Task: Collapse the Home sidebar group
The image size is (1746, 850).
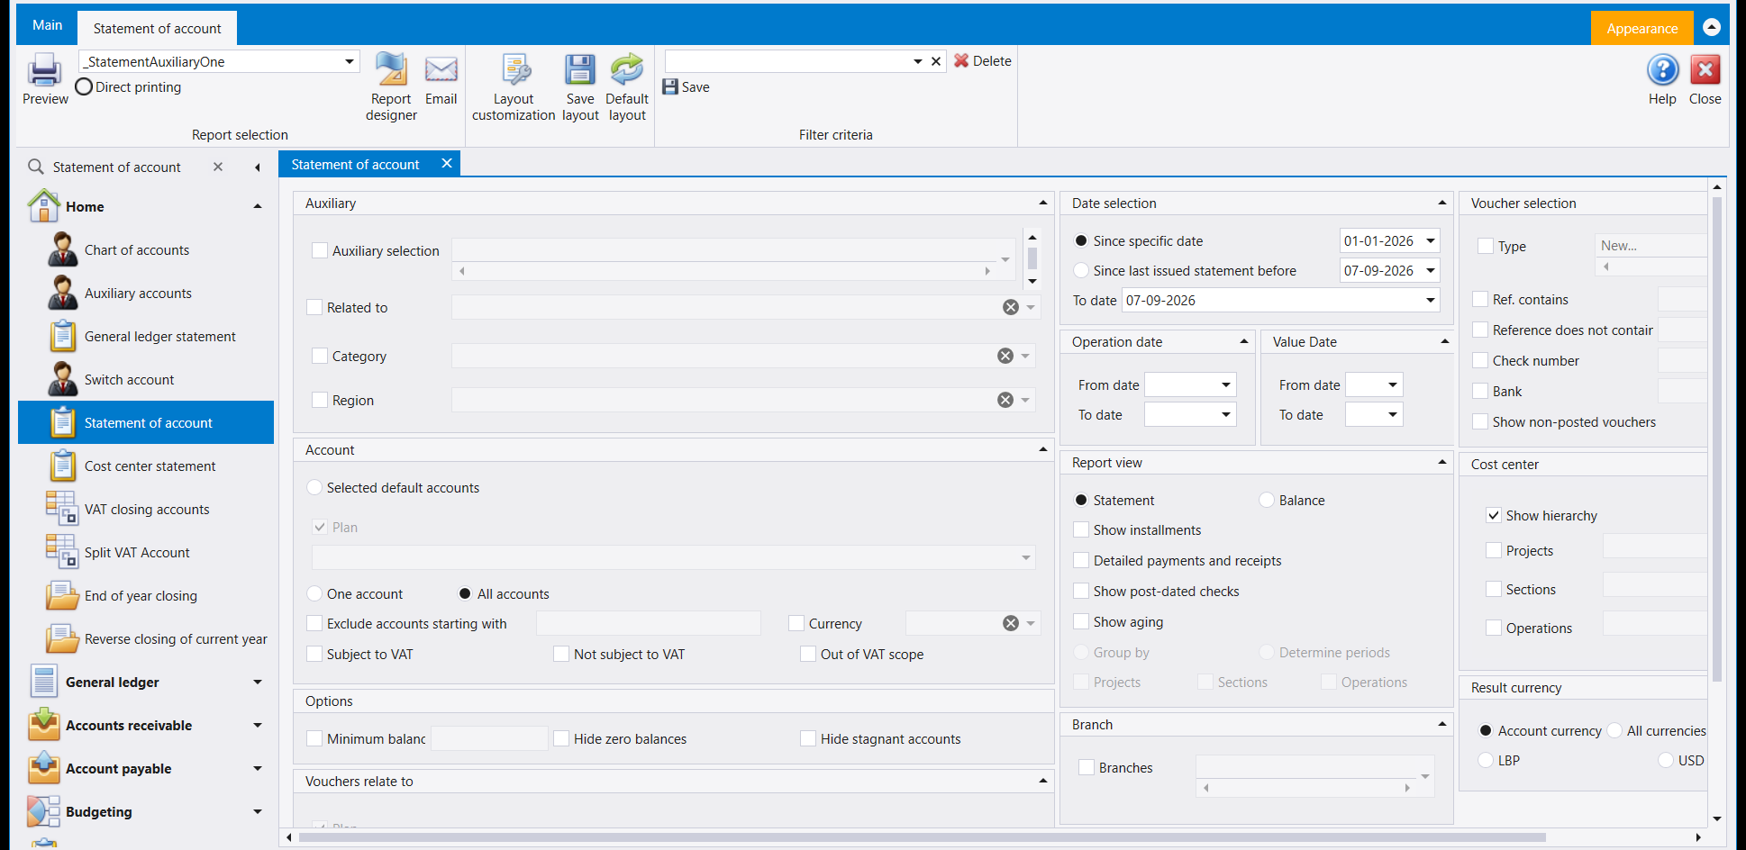Action: pyautogui.click(x=258, y=206)
